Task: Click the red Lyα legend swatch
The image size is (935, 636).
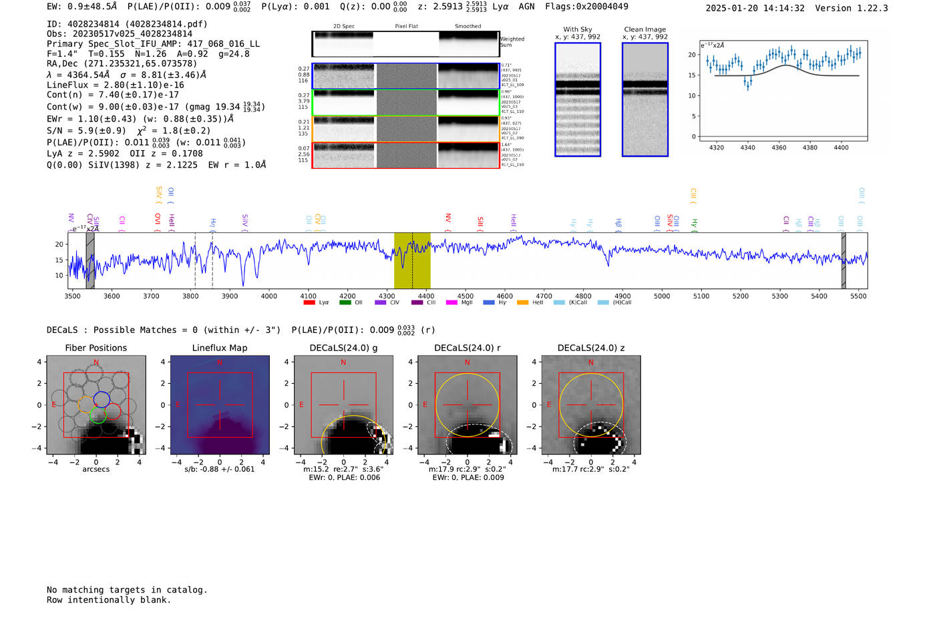Action: [309, 302]
